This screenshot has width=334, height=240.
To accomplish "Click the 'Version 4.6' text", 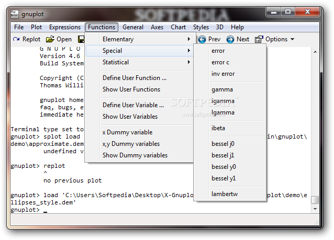I will [60, 56].
